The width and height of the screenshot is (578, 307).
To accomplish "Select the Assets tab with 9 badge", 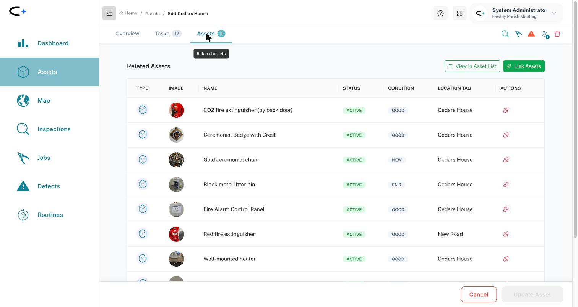I will coord(211,34).
